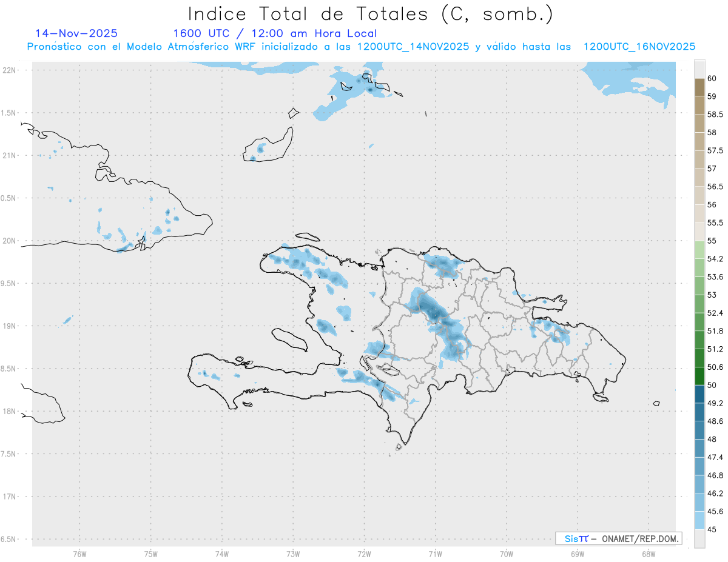Click latitude axis label '20N'
The width and height of the screenshot is (728, 562).
click(x=10, y=241)
